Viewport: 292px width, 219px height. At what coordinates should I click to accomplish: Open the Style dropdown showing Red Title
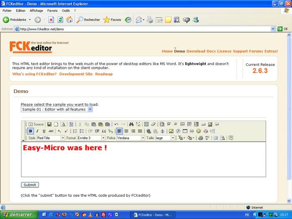coord(50,138)
